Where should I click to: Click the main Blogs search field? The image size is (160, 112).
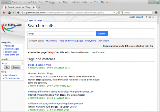tap(61, 34)
